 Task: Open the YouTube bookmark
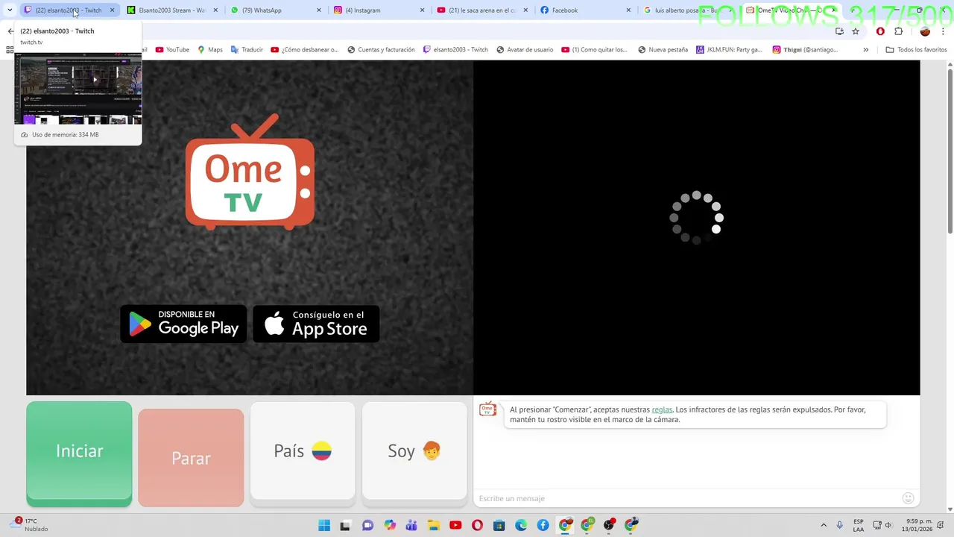(x=172, y=50)
